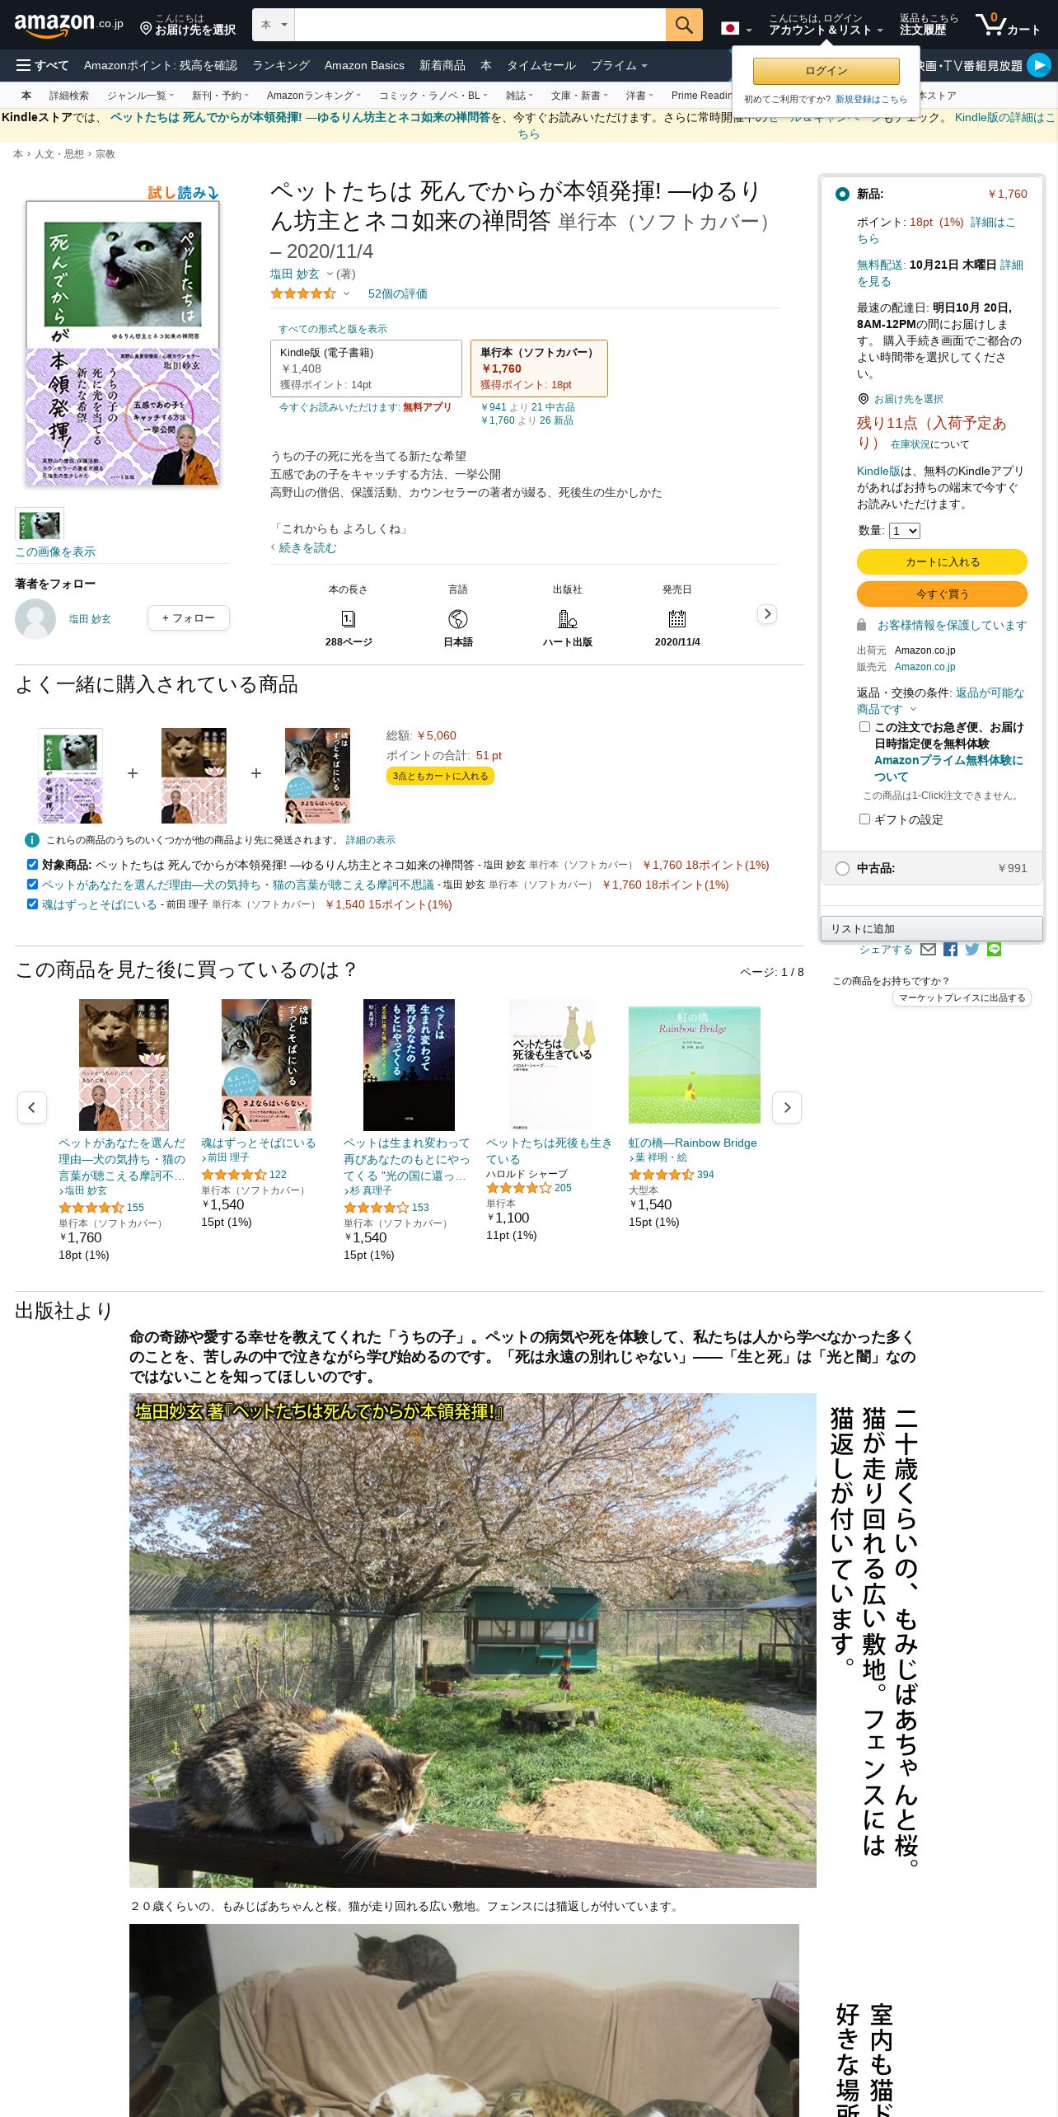The height and width of the screenshot is (2117, 1058).
Task: Open Amazon Basics nav item
Action: (364, 65)
